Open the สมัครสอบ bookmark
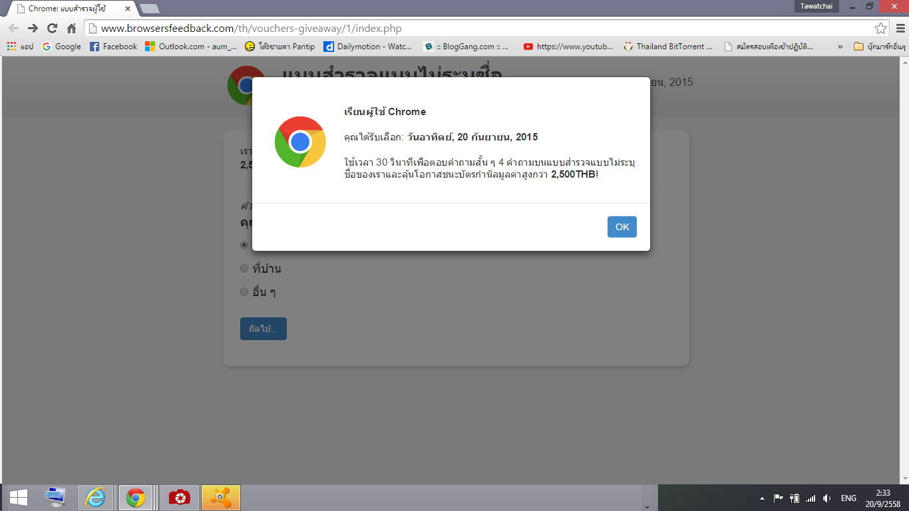Viewport: 909px width, 511px height. coord(769,47)
